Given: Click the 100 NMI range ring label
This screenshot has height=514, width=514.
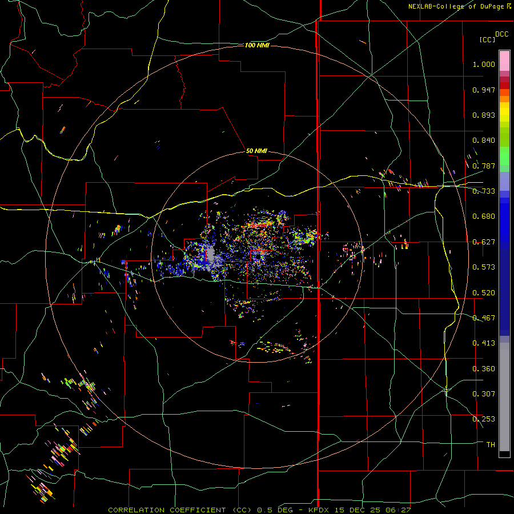Looking at the screenshot, I should (x=257, y=45).
